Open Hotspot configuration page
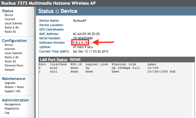Viewport: 196px width, 118px height. click(x=10, y=70)
